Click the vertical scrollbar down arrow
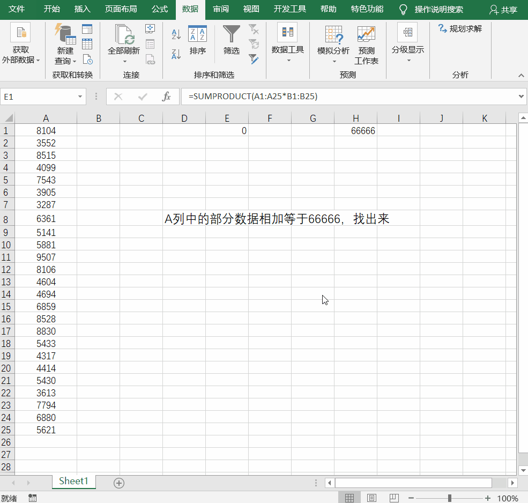Image resolution: width=528 pixels, height=503 pixels. (523, 470)
